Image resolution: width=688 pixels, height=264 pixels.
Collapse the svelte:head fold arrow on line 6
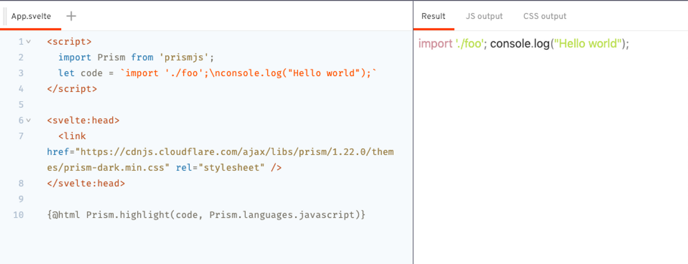pos(29,121)
